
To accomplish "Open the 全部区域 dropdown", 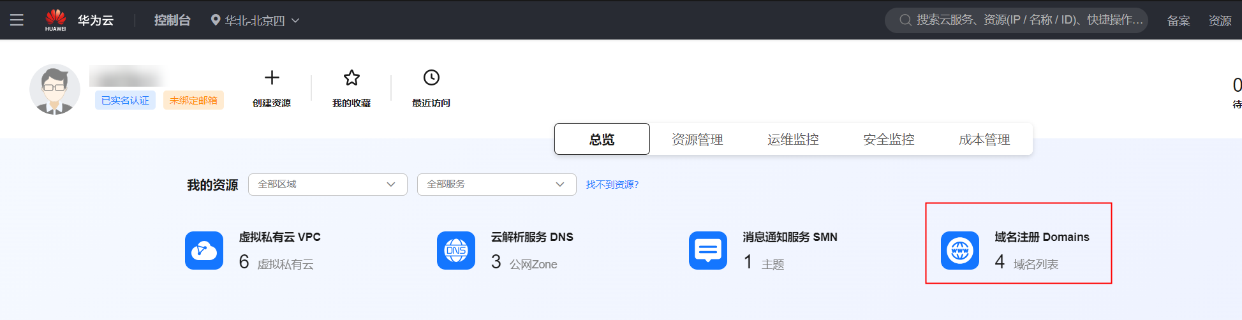I will 328,184.
